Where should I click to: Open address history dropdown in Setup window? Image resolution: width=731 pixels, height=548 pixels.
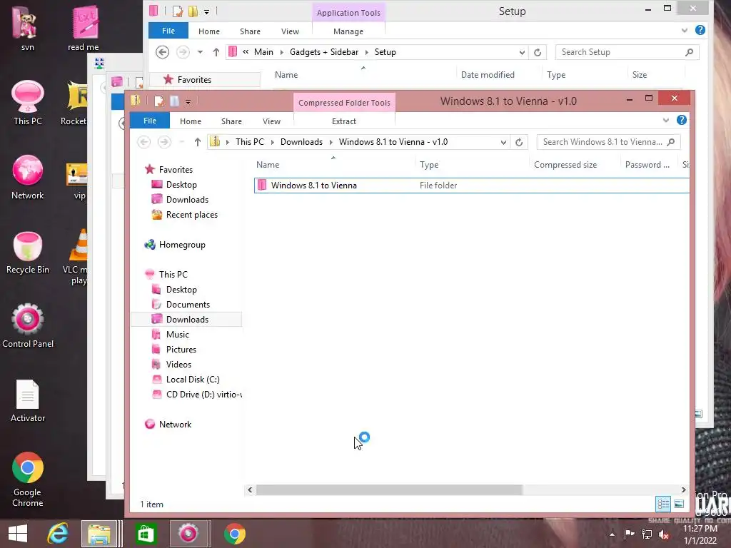522,52
